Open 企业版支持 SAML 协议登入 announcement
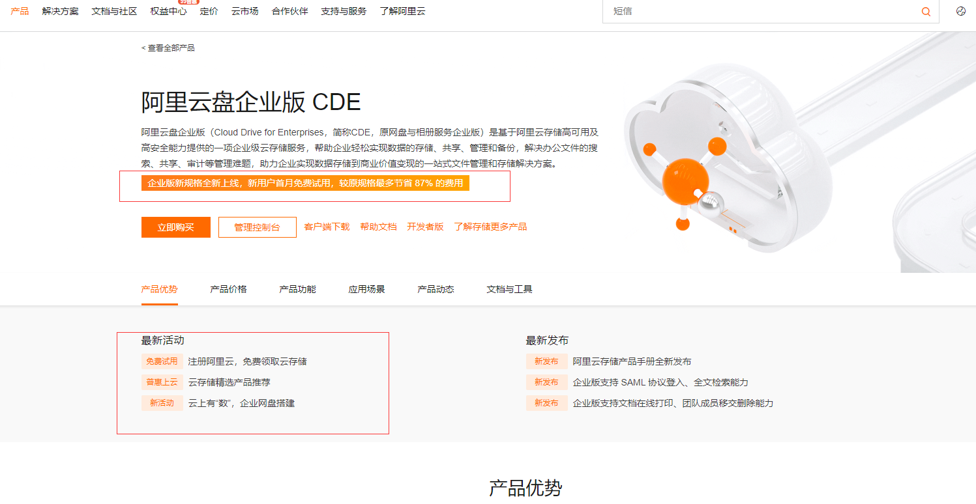This screenshot has height=504, width=976. click(x=660, y=382)
